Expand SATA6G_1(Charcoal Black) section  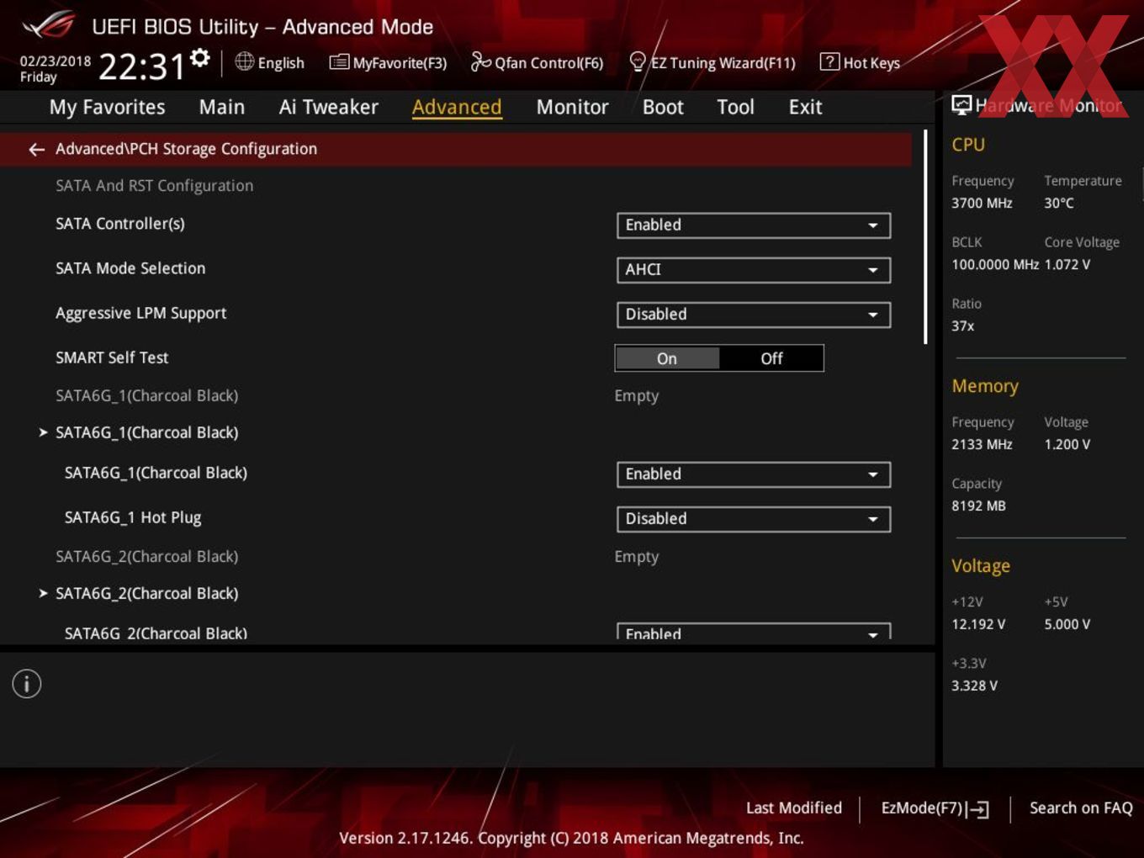(146, 432)
